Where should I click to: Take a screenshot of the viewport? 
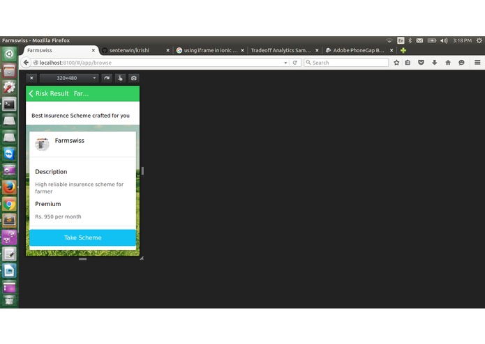[x=133, y=78]
